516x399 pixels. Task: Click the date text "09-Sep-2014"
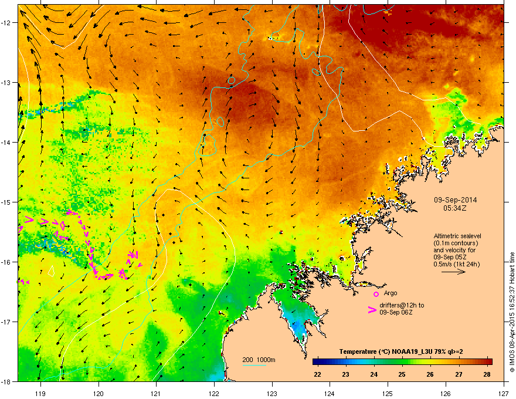coord(455,200)
